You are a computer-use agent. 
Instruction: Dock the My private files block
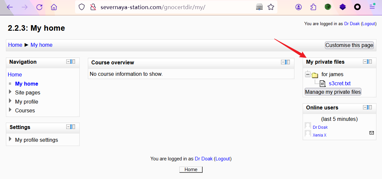[369, 62]
